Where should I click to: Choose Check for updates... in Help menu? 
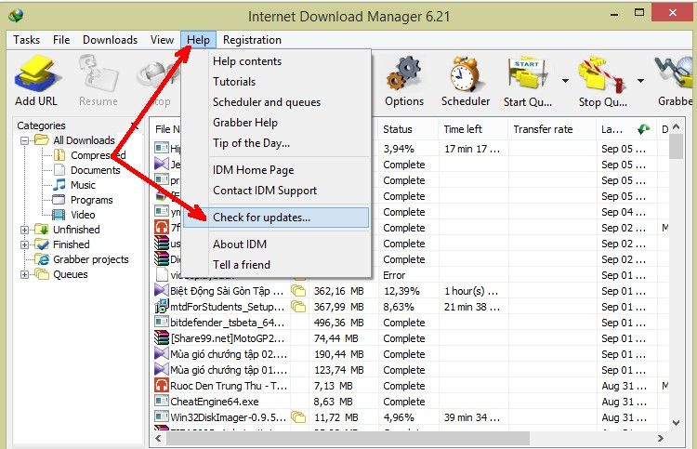(x=276, y=218)
